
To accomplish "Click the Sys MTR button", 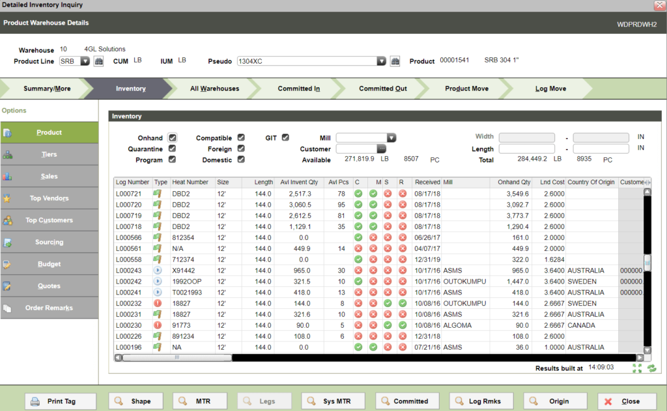I will (333, 401).
